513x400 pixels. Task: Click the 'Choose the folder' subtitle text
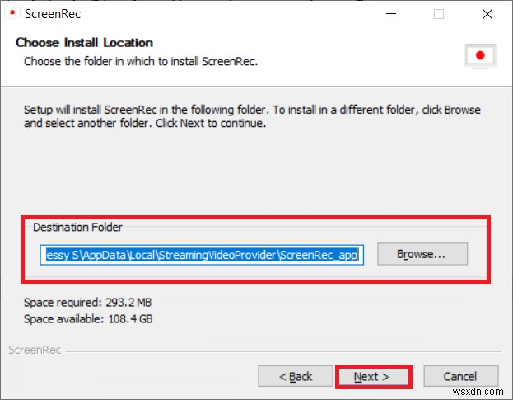[x=141, y=61]
